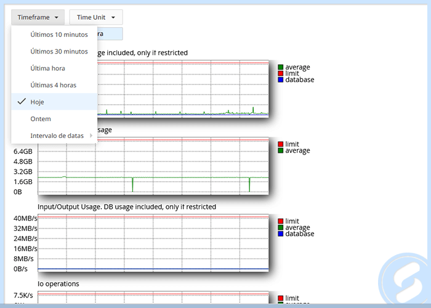Click the red limit swatch in Input/Output legend
This screenshot has height=308, width=431.
[x=280, y=221]
